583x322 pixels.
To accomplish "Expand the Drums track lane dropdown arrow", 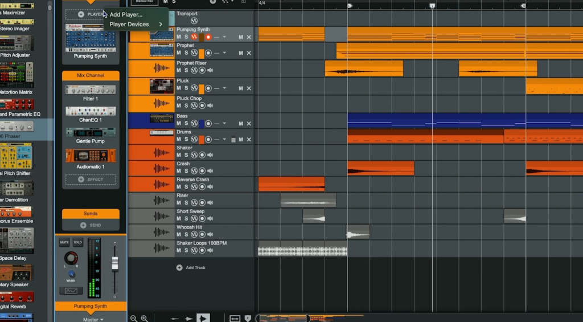I will (x=224, y=140).
